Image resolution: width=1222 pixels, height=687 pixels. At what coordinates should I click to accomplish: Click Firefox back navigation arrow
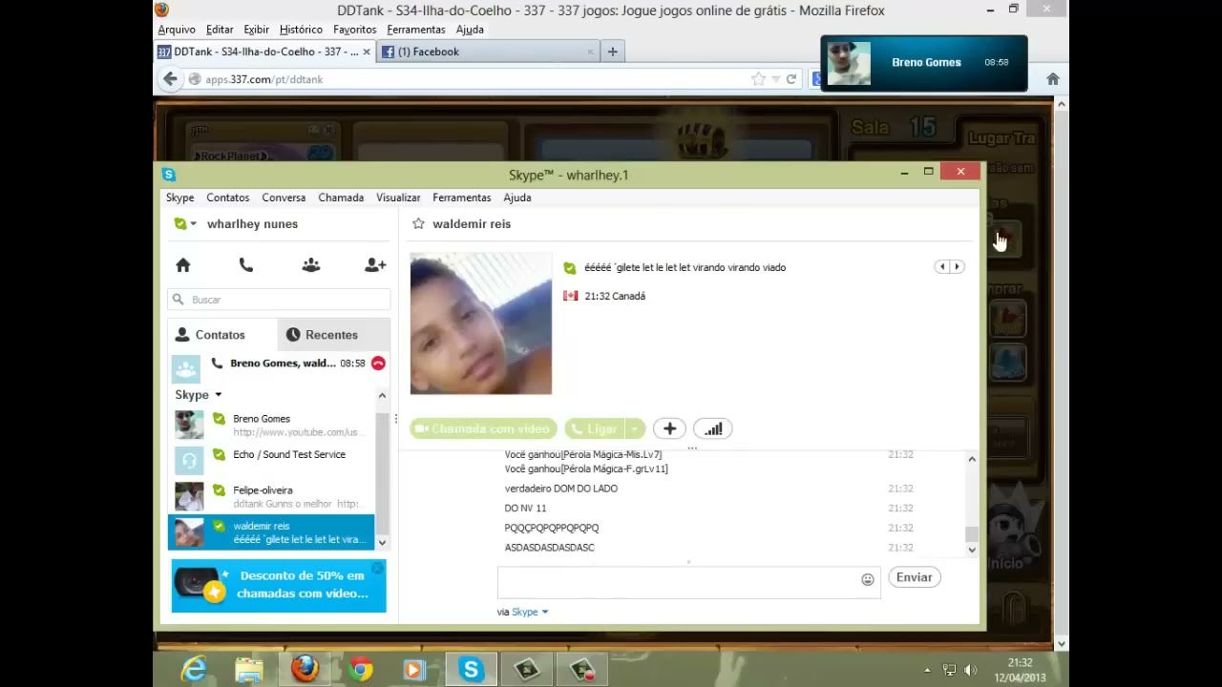[x=170, y=79]
